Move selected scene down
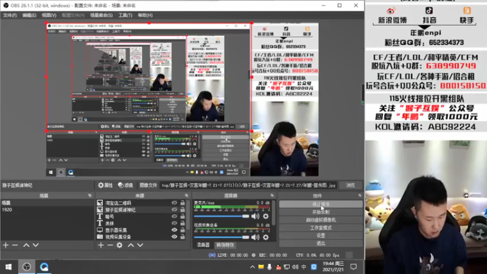The image size is (487, 274). tap(36, 245)
